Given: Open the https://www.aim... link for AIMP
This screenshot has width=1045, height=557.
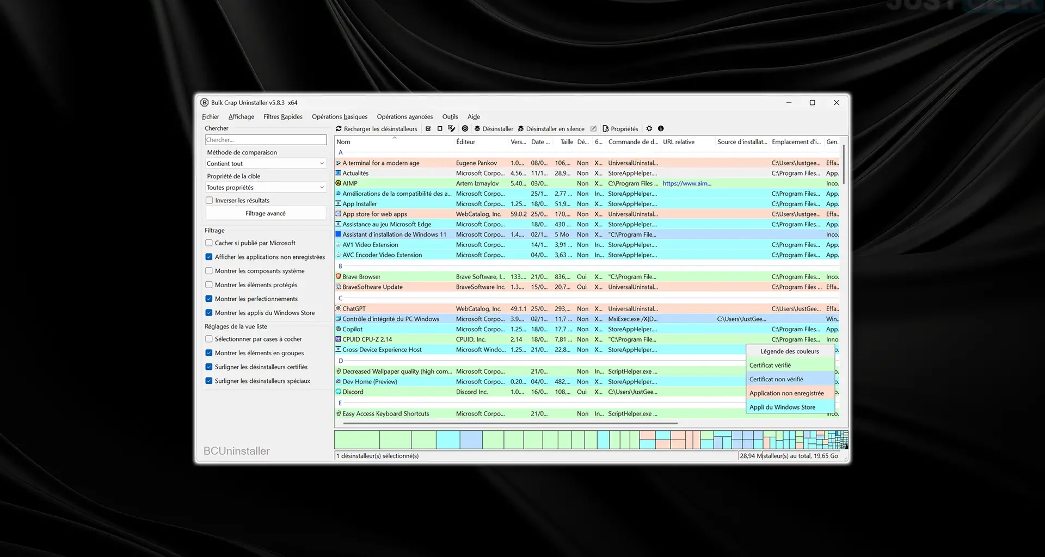Looking at the screenshot, I should (687, 183).
